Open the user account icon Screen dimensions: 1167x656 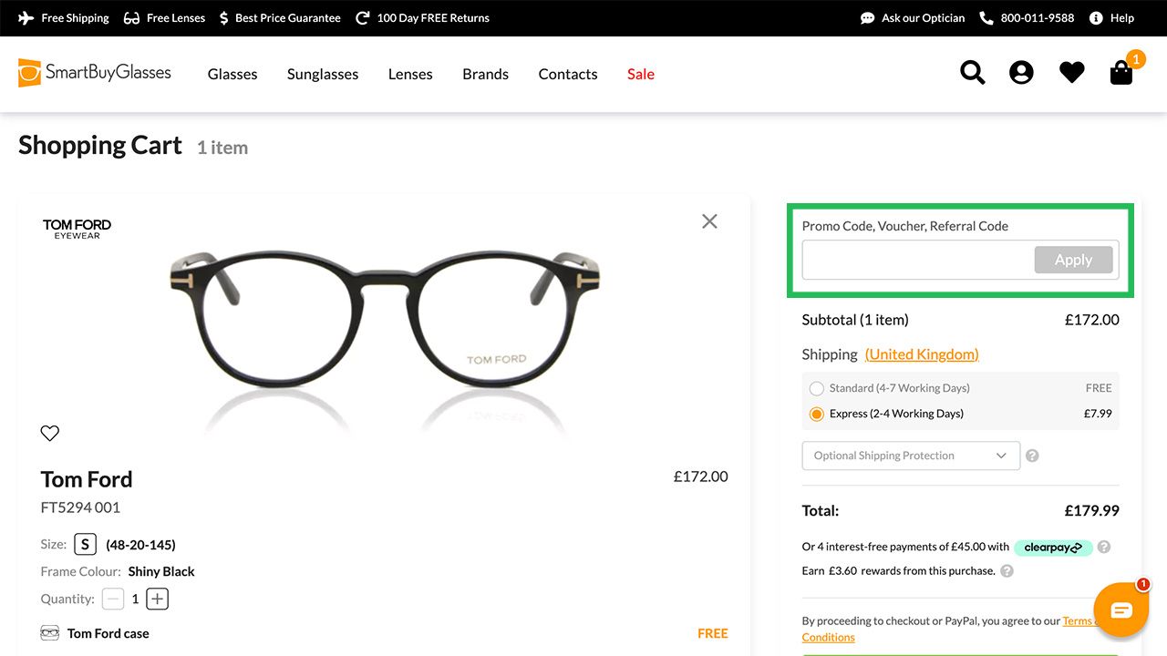(1021, 73)
